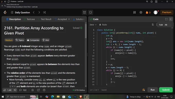Like the problem with thumbs-up icon
Image resolution: width=175 pixels, height=99 pixels.
pyautogui.click(x=7, y=90)
